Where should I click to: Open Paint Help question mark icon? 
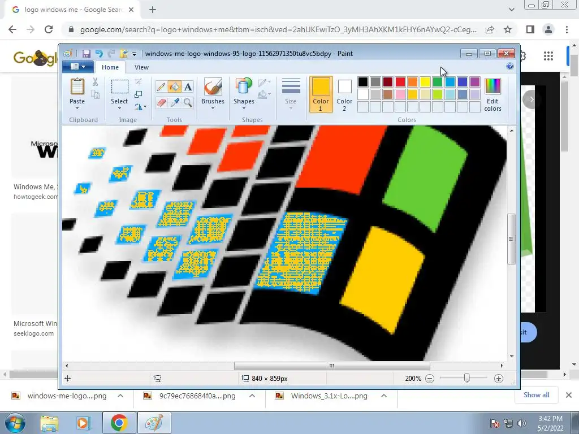click(x=510, y=67)
